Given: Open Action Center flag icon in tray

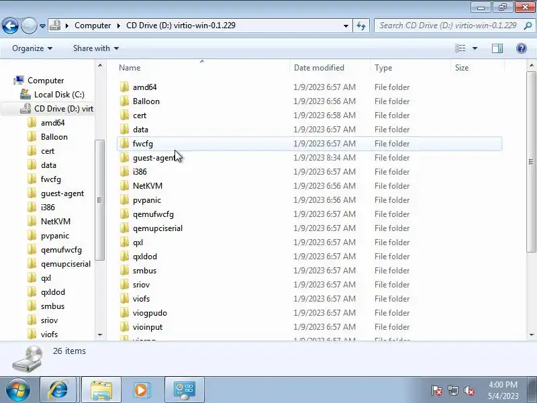Looking at the screenshot, I should pos(437,390).
